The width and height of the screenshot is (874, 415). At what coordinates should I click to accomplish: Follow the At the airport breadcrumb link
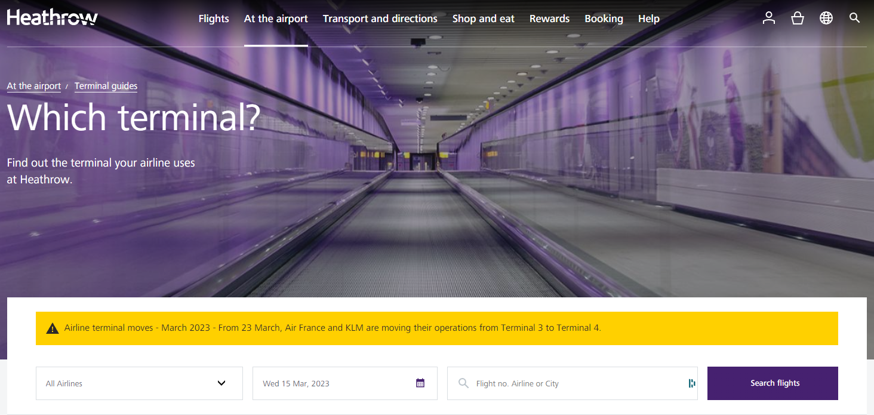[x=33, y=85]
